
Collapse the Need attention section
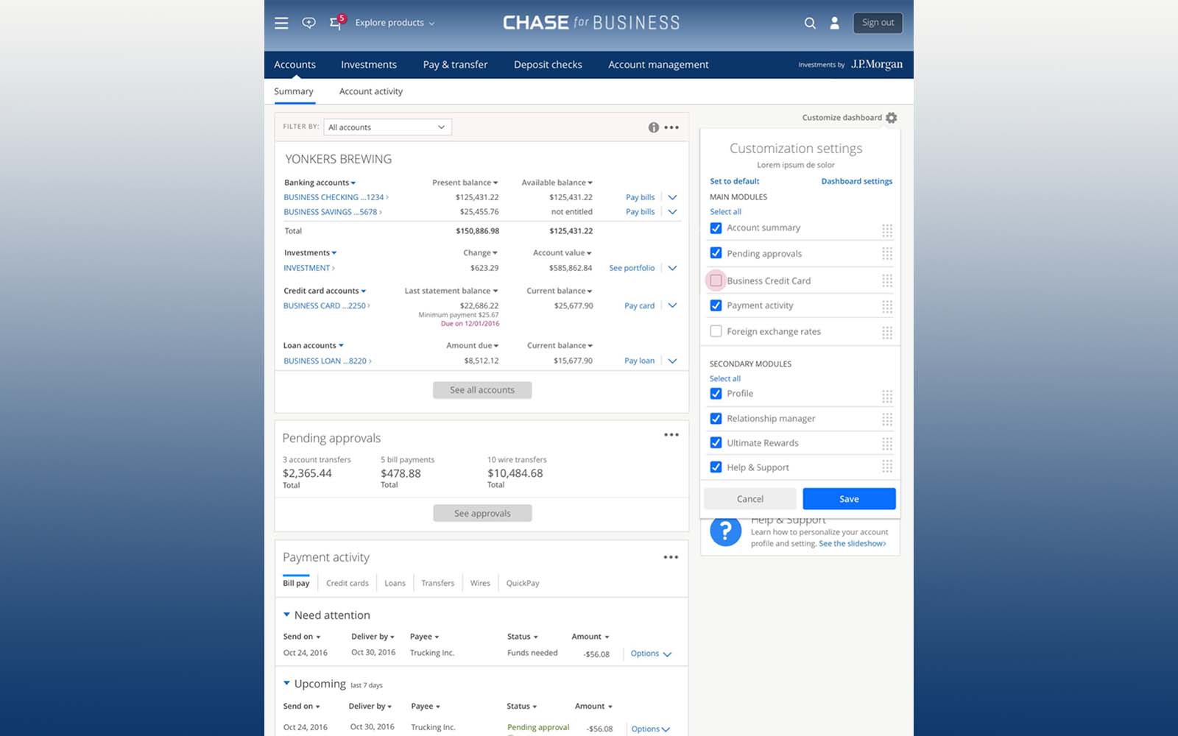(287, 615)
